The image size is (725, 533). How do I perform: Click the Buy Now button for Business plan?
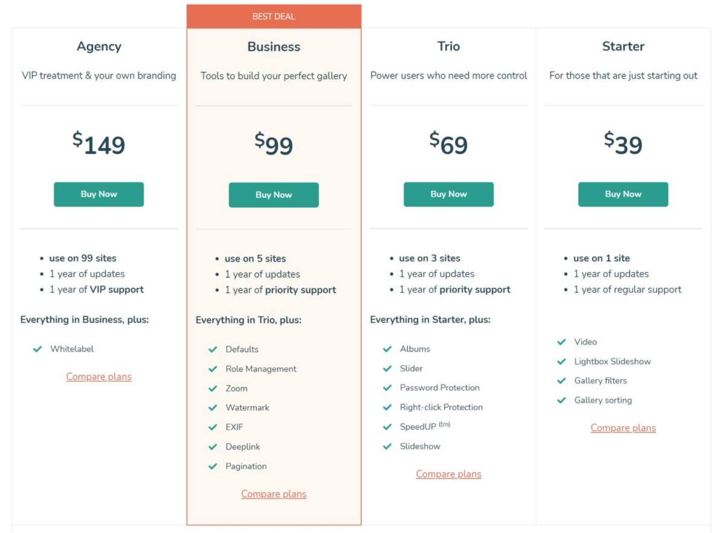274,195
